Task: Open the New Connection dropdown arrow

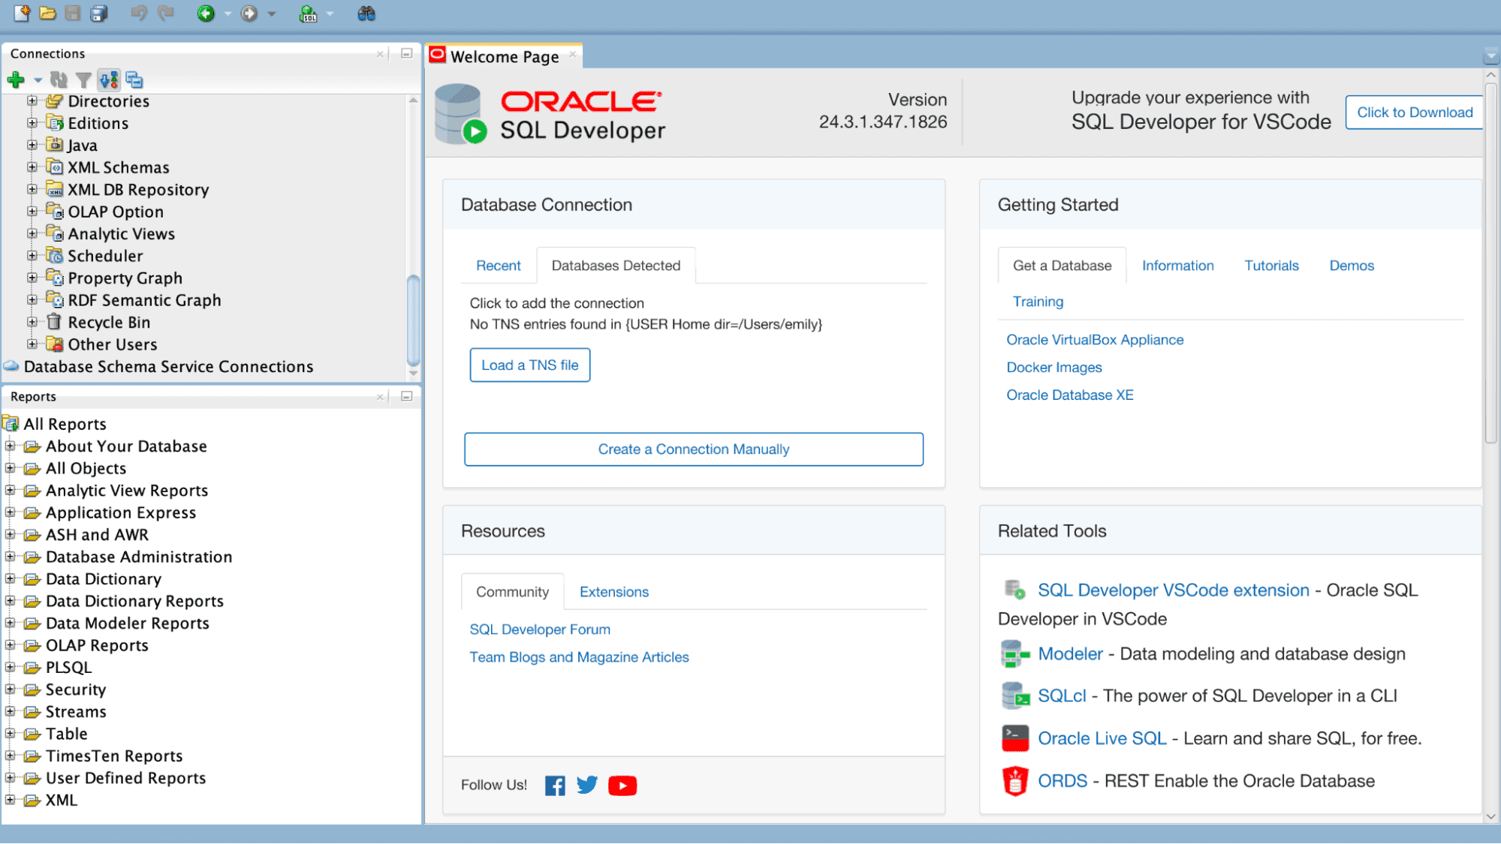Action: pos(38,80)
